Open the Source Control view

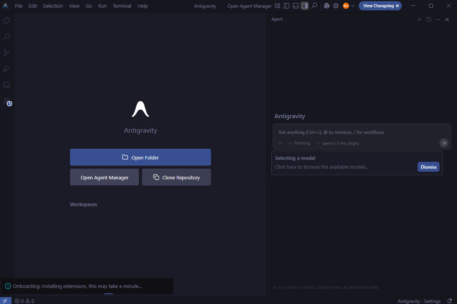point(7,53)
